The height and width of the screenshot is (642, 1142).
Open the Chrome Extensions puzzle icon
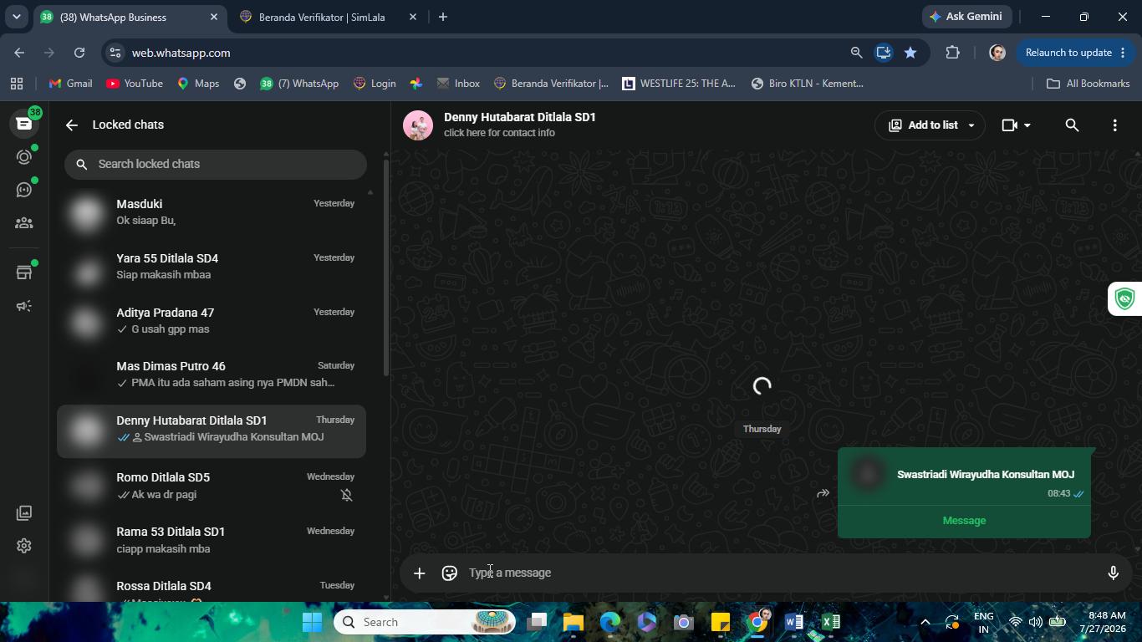coord(952,53)
